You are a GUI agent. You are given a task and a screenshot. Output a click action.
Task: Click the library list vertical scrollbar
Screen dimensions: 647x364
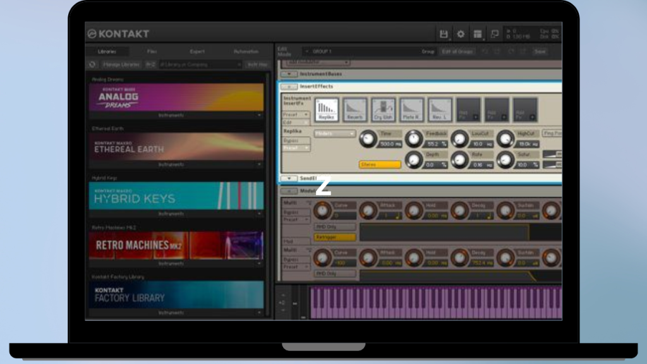coord(268,194)
